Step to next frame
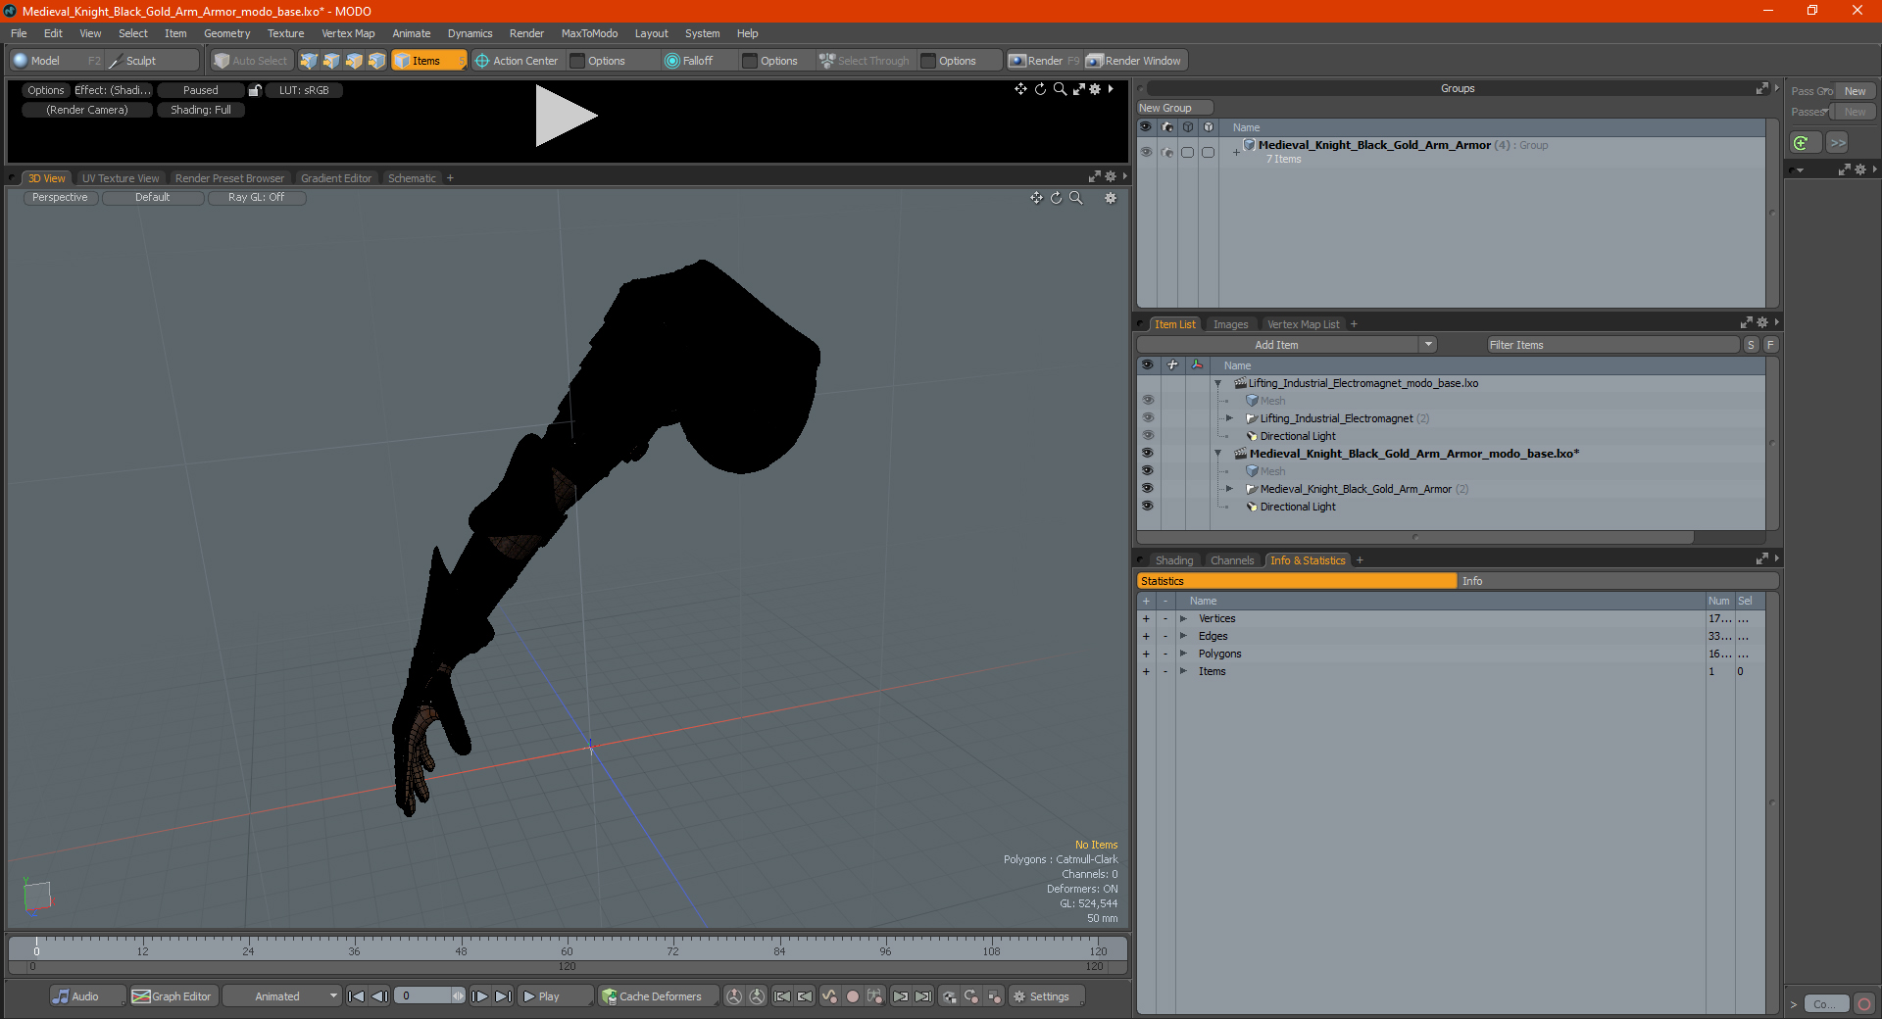Screen dimensions: 1882x1019 [x=480, y=996]
